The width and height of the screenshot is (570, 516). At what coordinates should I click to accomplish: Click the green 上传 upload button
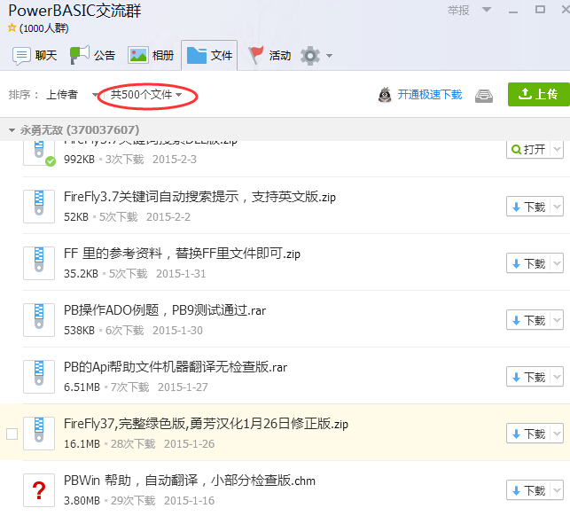539,95
